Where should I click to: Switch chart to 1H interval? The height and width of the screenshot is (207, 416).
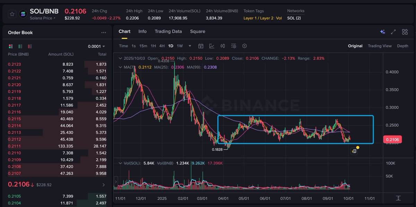153,46
